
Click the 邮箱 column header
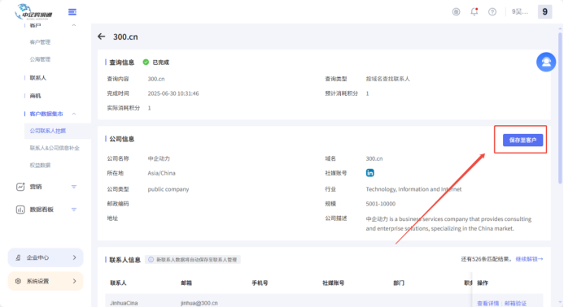point(186,283)
